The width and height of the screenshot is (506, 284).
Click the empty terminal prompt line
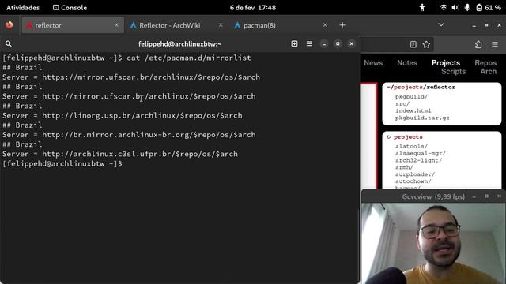pos(62,163)
